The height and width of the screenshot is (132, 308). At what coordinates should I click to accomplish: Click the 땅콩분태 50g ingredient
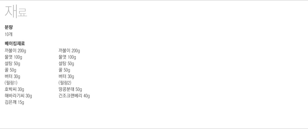pos(70,89)
